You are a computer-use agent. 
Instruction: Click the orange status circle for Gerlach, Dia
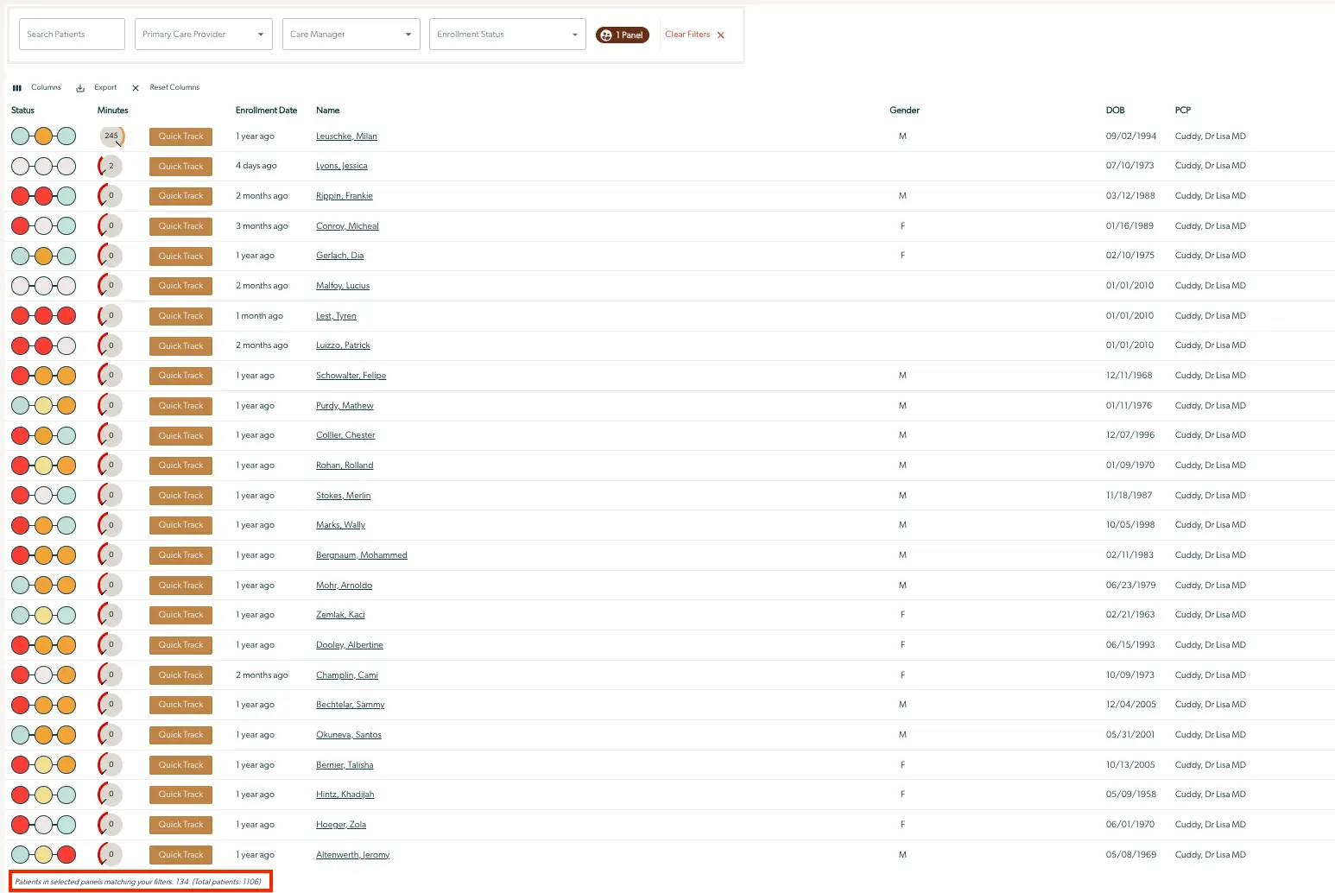pyautogui.click(x=43, y=255)
